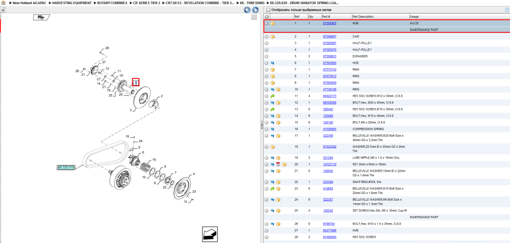Image resolution: width=510 pixels, height=243 pixels.
Task: Click the panel splitter handle between diagram and table
Action: tap(262, 125)
